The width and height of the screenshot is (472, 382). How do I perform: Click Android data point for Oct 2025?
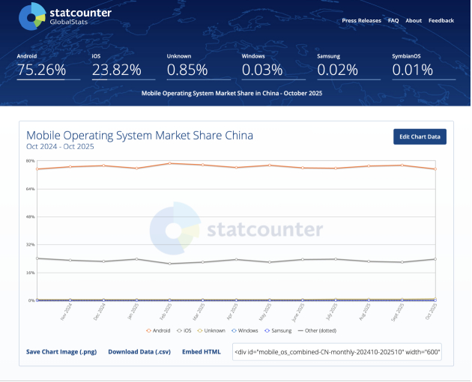435,169
